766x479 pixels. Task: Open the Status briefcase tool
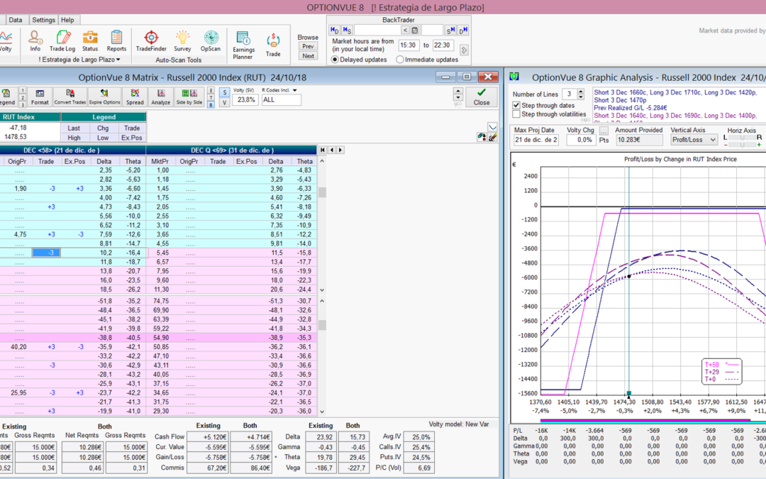point(90,41)
